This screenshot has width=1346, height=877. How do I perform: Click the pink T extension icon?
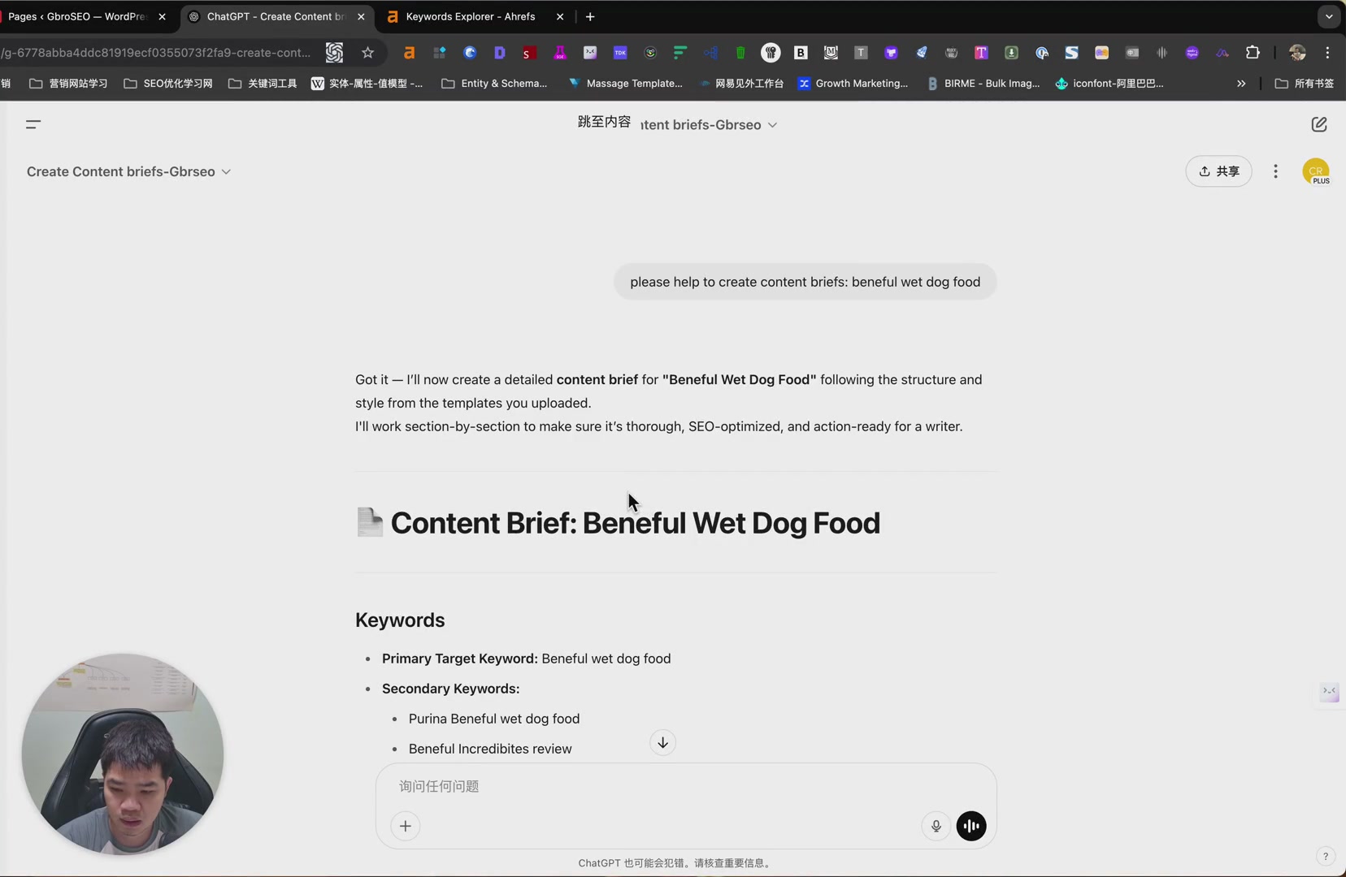point(981,53)
